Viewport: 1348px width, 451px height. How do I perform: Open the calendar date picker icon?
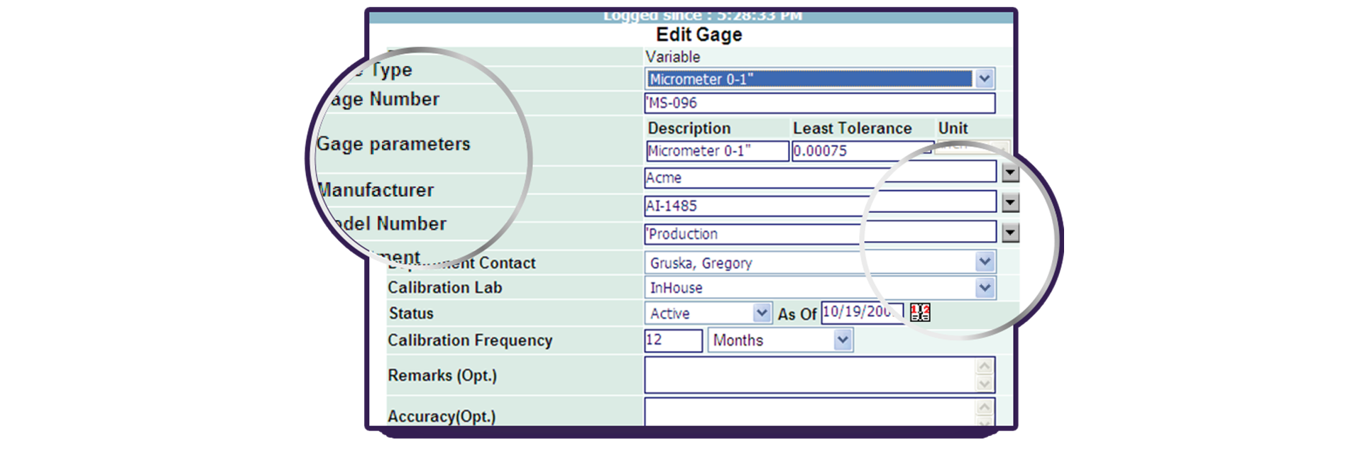point(920,313)
